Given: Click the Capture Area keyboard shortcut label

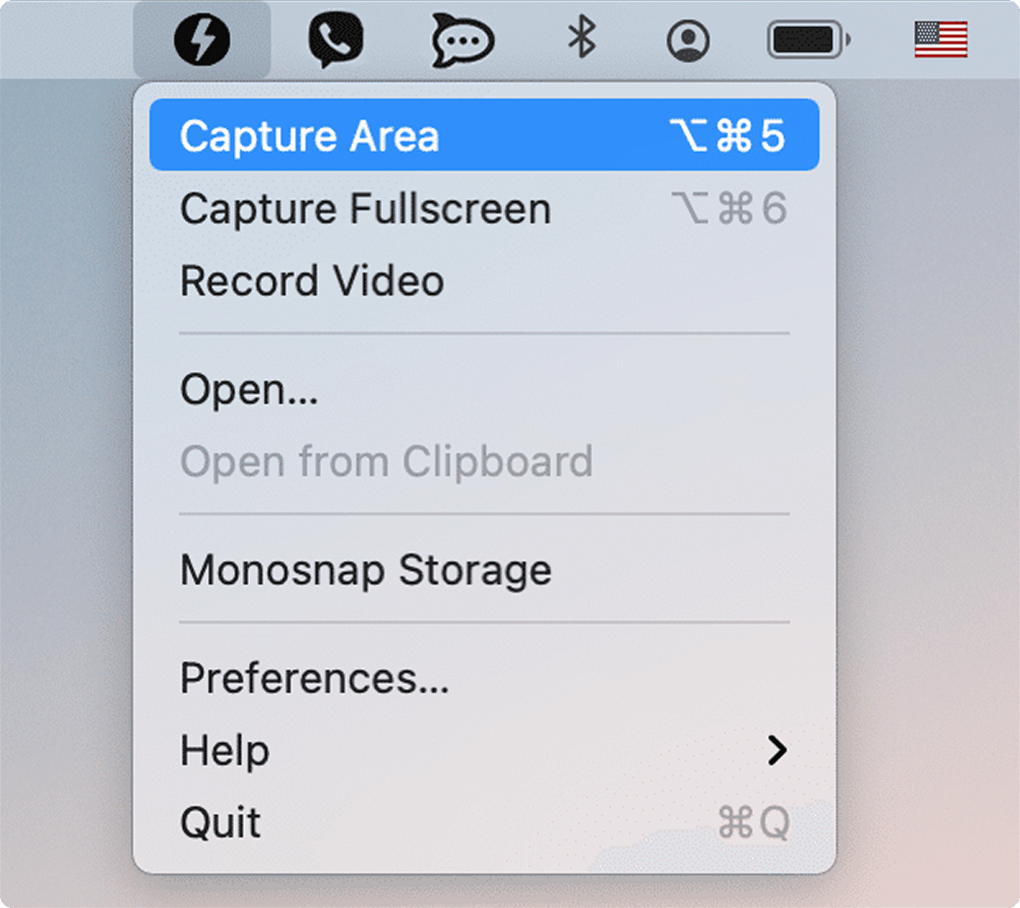Looking at the screenshot, I should point(726,135).
